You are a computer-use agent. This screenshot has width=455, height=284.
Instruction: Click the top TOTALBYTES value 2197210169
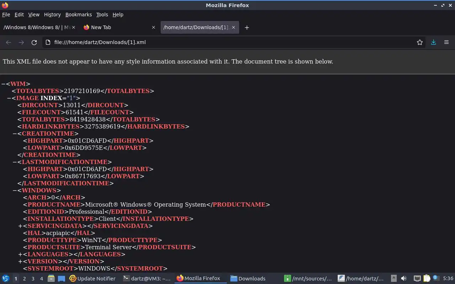click(82, 91)
